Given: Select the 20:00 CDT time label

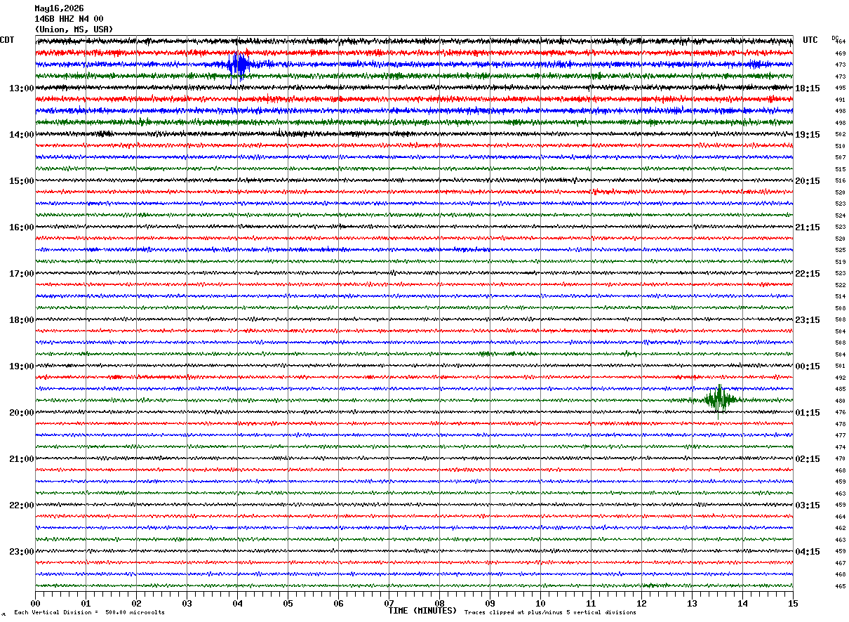Looking at the screenshot, I should pyautogui.click(x=21, y=413).
